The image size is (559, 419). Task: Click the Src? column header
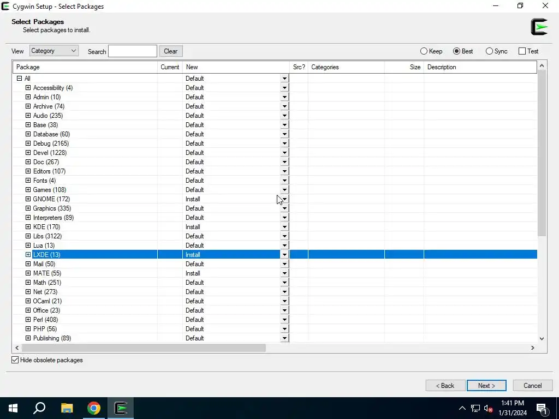[299, 67]
